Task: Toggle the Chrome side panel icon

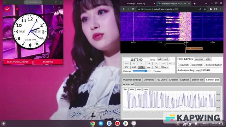Action: coord(215,9)
